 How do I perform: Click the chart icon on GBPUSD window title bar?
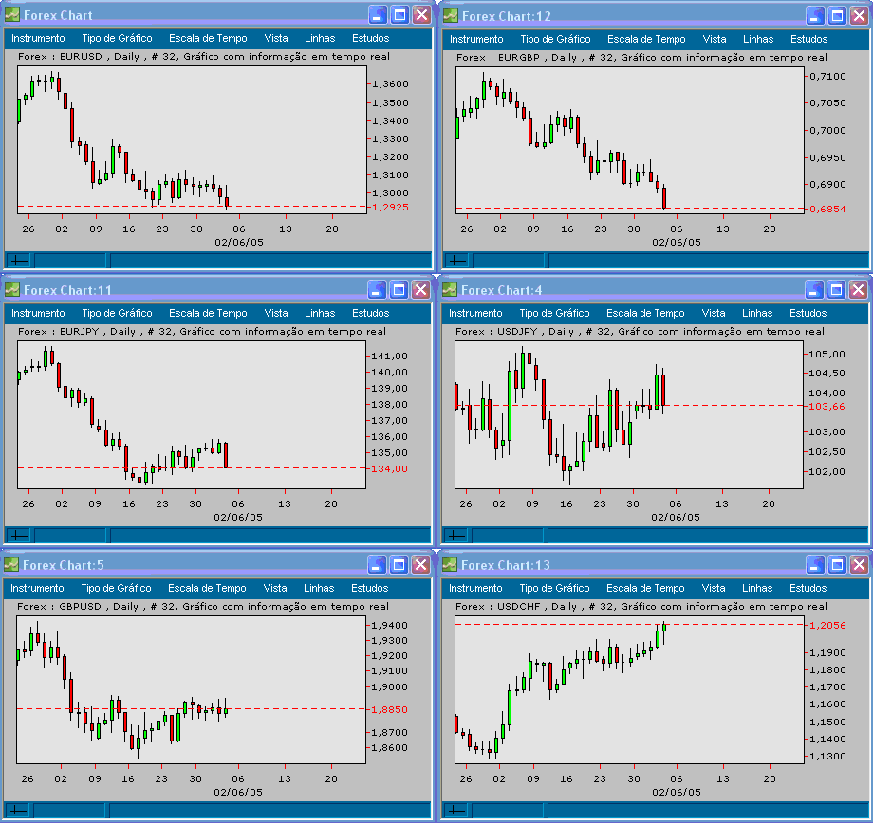13,564
